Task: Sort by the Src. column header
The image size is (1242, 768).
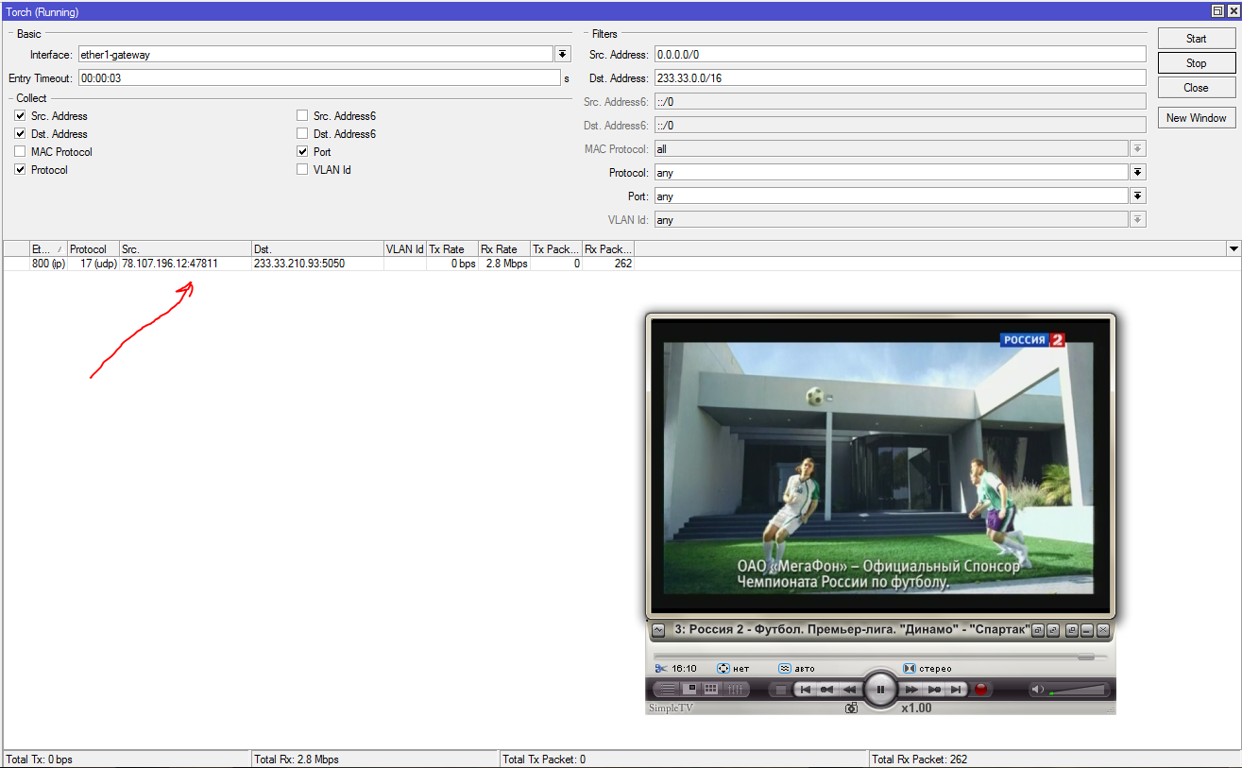Action: pyautogui.click(x=185, y=249)
